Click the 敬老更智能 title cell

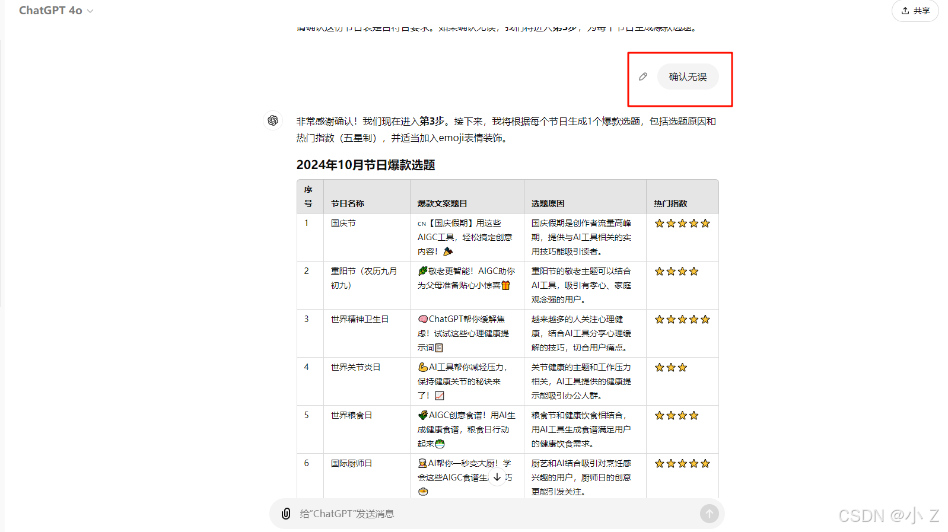tap(467, 285)
